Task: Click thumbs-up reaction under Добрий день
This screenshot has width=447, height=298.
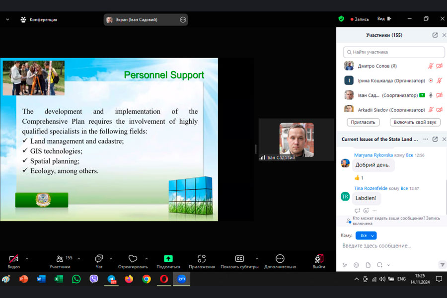Action: pyautogui.click(x=359, y=178)
